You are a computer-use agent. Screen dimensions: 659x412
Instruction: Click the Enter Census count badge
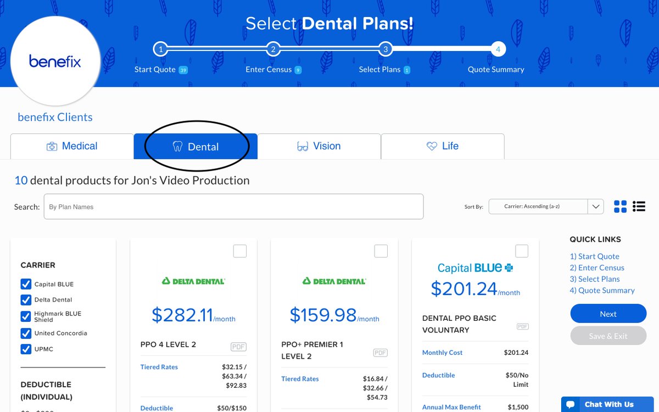(298, 70)
